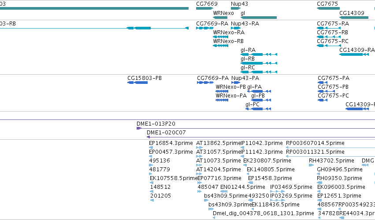Click the CG14309-RA transcript
The width and height of the screenshot is (375, 220).
pos(354,54)
